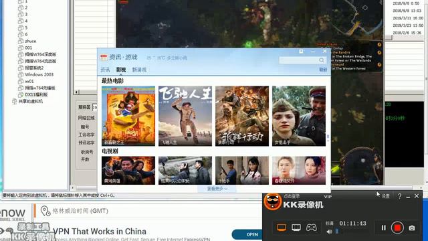The image size is (428, 241).
Task: Select game recording mode gamepad icon
Action: [311, 228]
